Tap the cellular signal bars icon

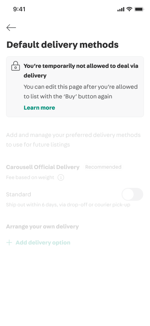point(121,9)
